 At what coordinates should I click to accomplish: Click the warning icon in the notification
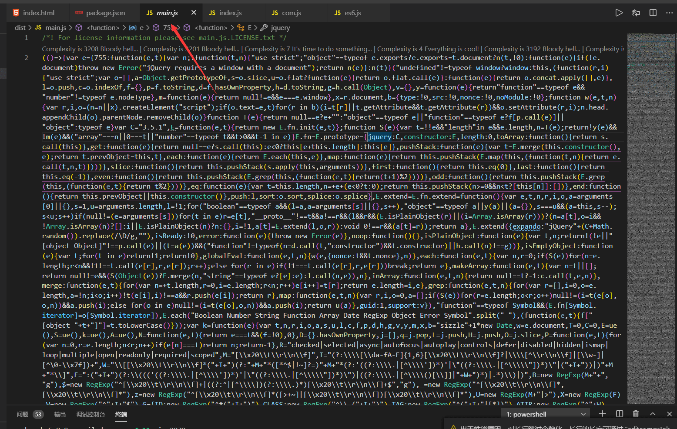453,427
